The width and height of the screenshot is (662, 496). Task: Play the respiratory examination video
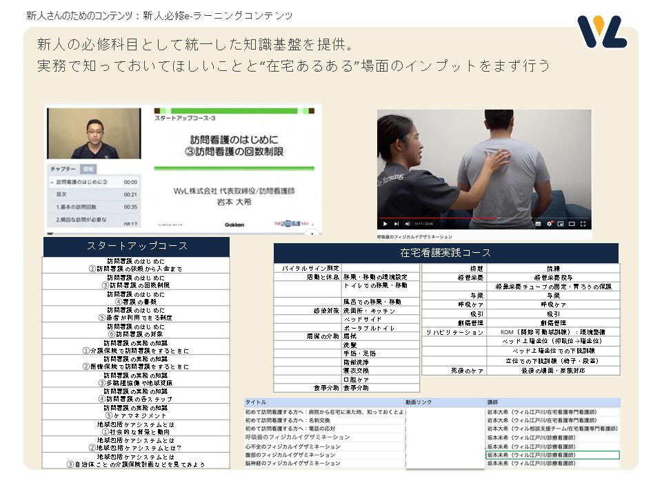point(385,224)
